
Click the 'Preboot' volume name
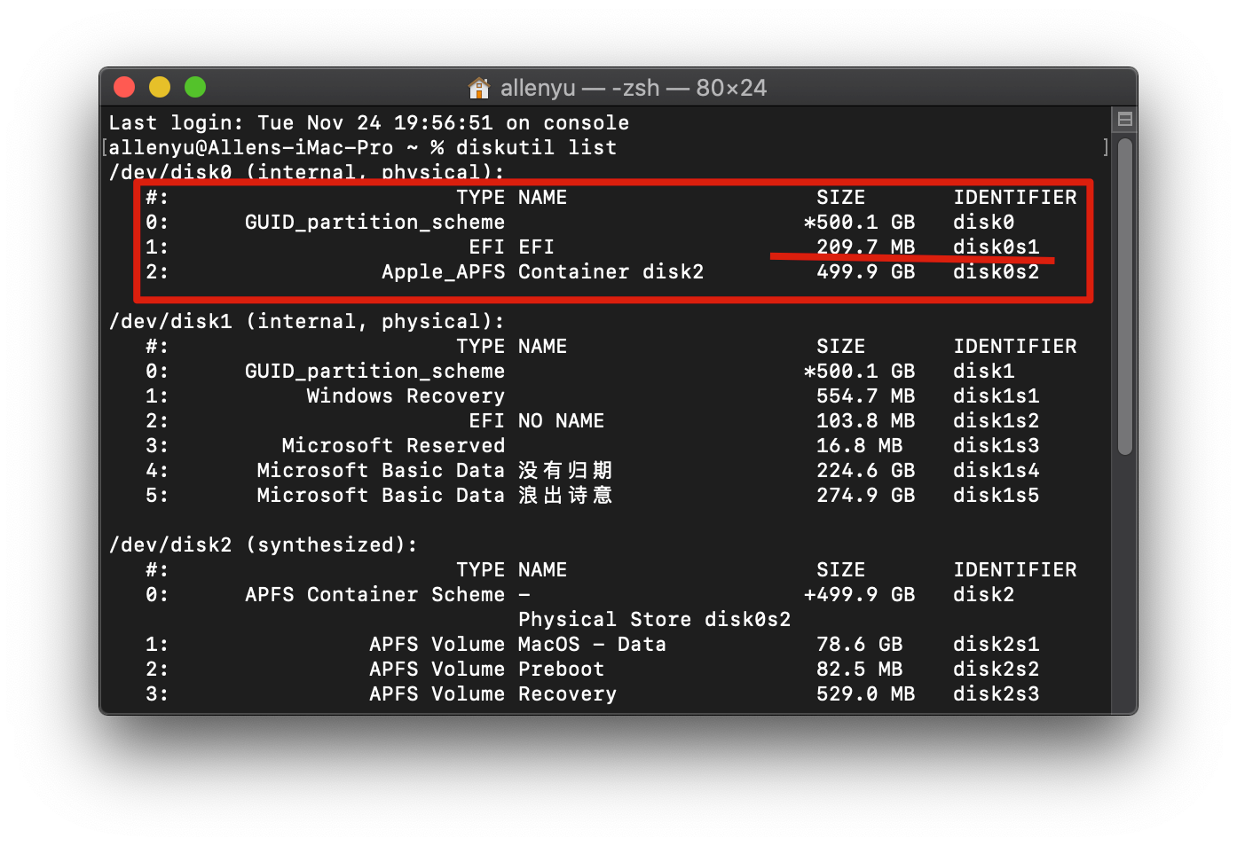click(561, 670)
